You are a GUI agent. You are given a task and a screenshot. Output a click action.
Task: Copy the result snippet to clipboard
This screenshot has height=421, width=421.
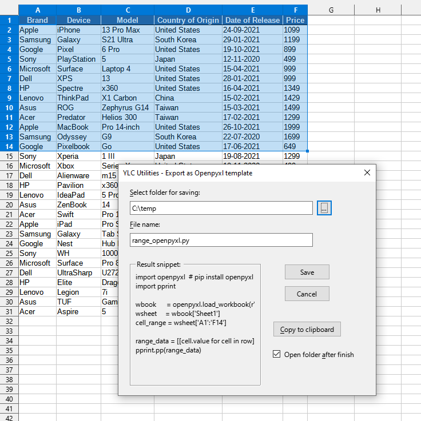click(x=307, y=329)
